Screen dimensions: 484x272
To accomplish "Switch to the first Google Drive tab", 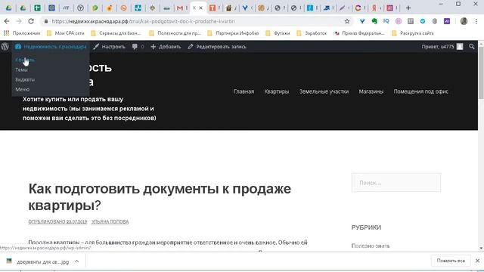I will coord(8,8).
